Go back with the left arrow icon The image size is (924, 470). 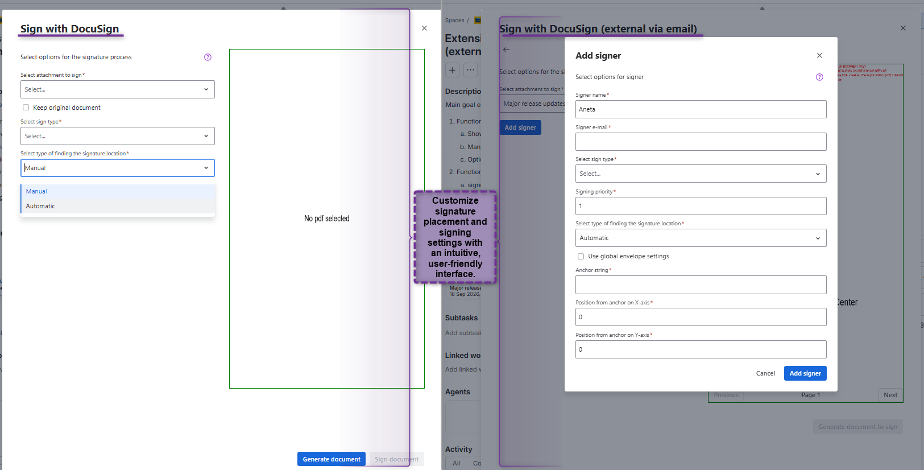pos(506,50)
